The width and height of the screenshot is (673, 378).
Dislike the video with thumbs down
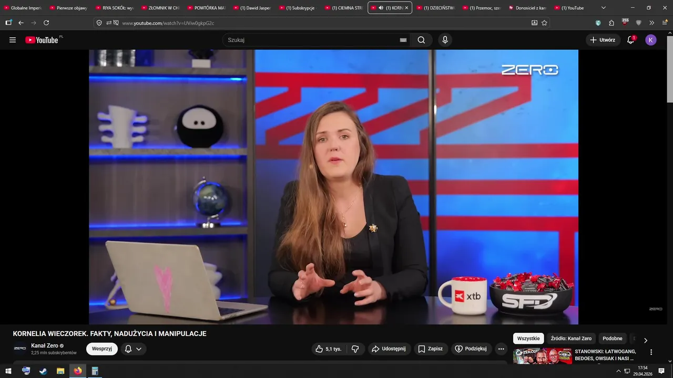pyautogui.click(x=355, y=349)
